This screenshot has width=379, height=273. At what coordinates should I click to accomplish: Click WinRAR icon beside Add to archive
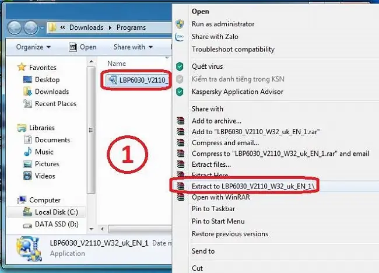[181, 121]
